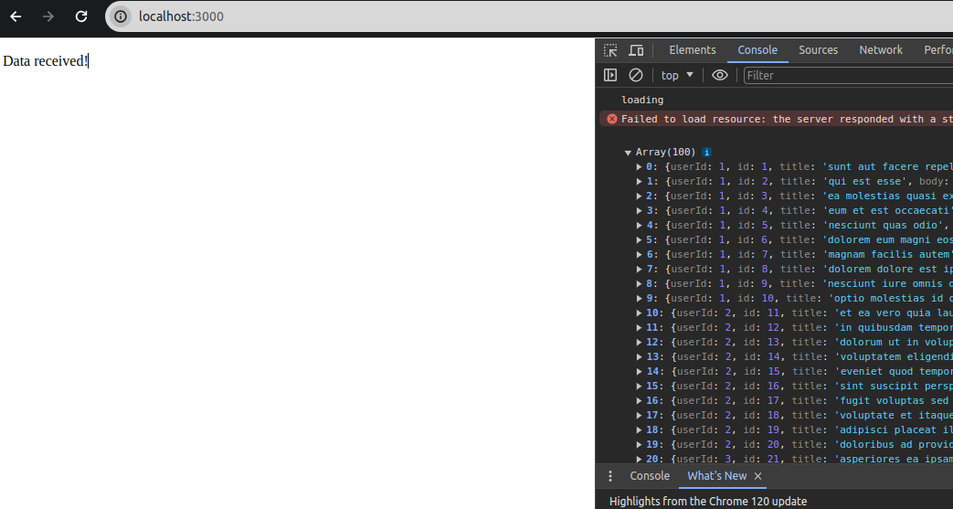This screenshot has width=953, height=509.
Task: Expand array item 10 'et ea vero quia'
Action: (x=640, y=313)
